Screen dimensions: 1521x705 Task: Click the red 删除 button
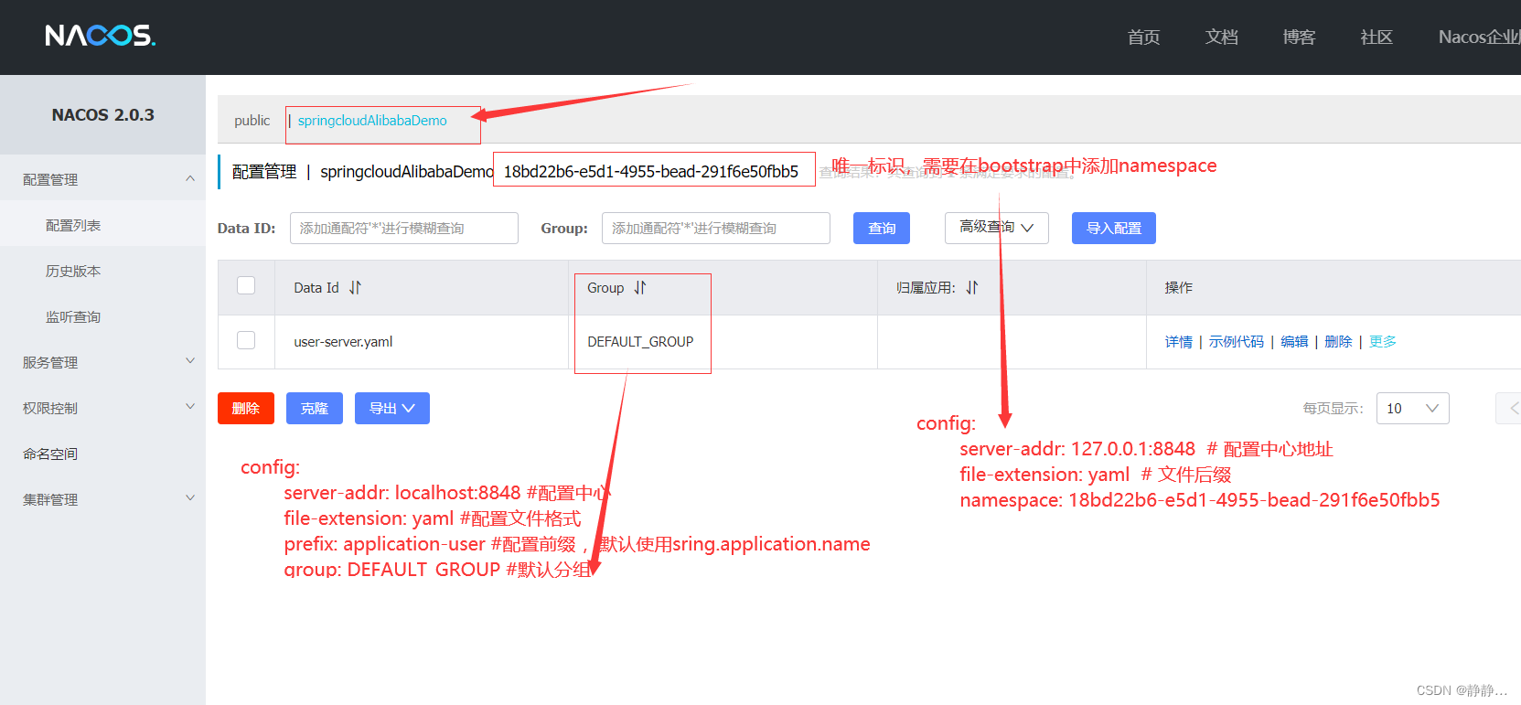(246, 409)
